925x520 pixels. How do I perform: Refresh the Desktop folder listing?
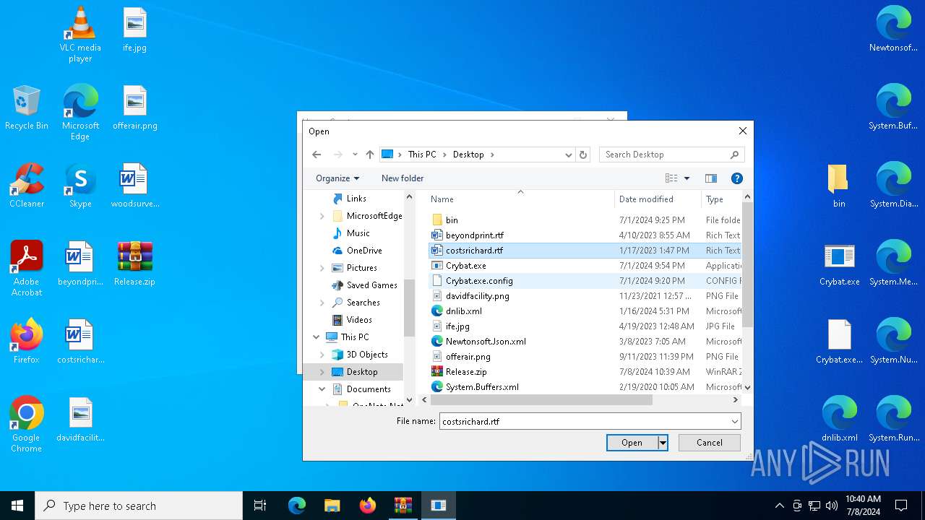583,155
